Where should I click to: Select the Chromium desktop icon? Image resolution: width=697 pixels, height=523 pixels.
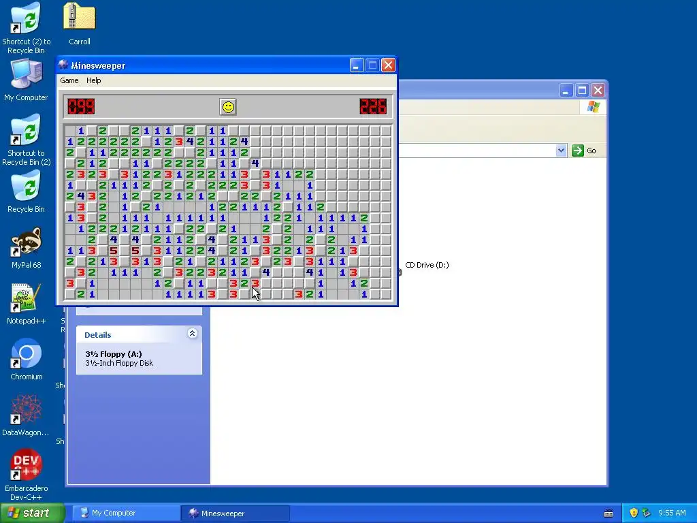point(27,360)
